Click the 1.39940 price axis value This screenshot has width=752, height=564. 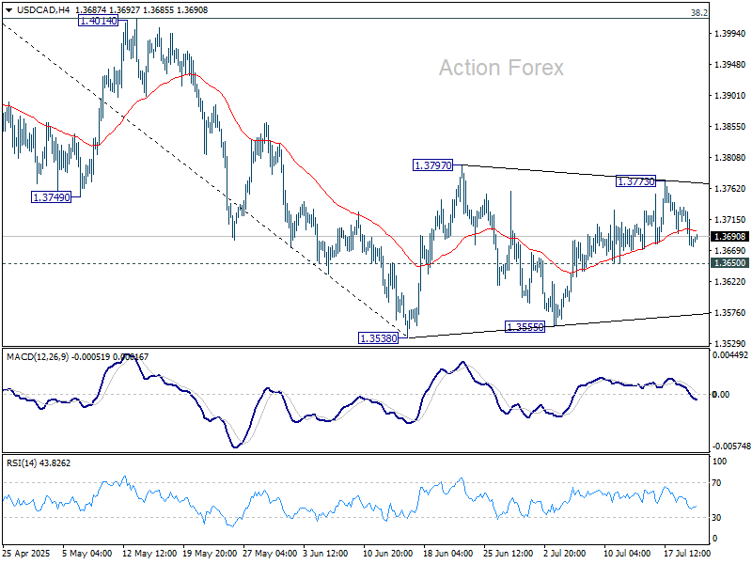tap(730, 34)
